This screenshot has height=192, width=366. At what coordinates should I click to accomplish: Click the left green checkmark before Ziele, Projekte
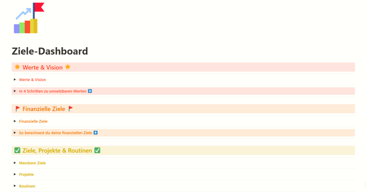17,150
